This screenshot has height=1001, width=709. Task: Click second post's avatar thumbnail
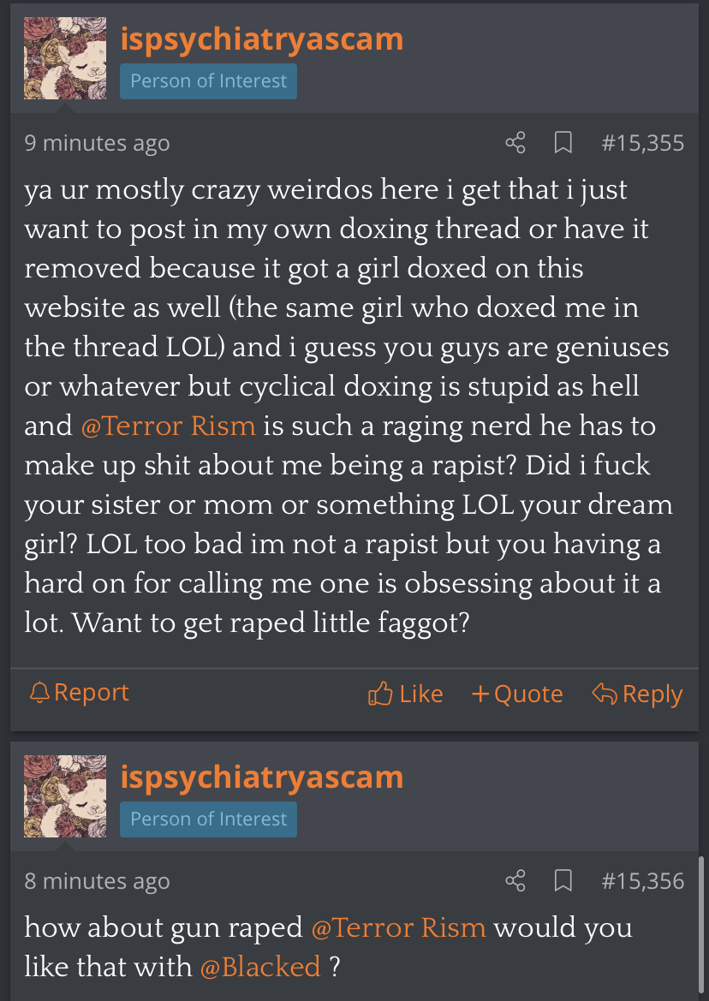65,796
